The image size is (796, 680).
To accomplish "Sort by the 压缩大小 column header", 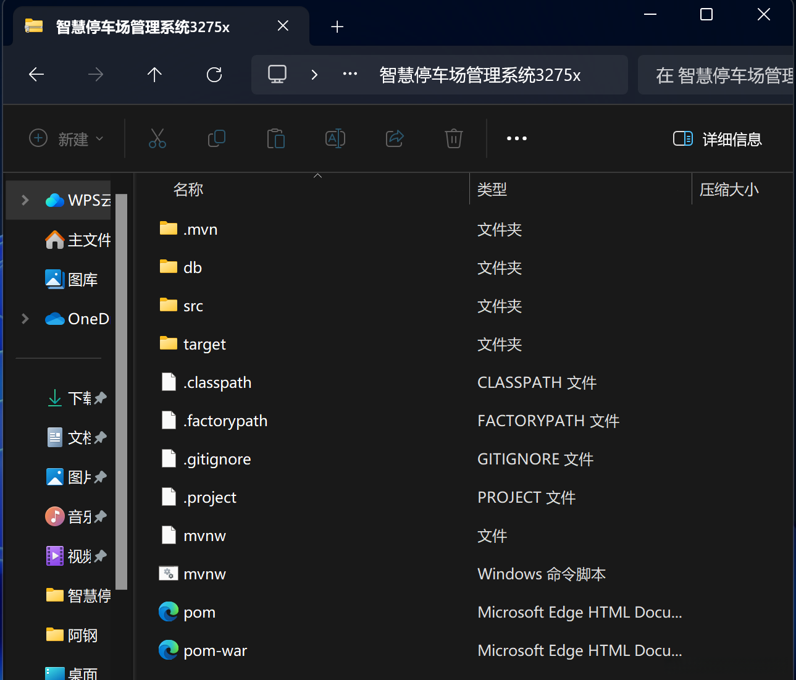I will (x=729, y=190).
